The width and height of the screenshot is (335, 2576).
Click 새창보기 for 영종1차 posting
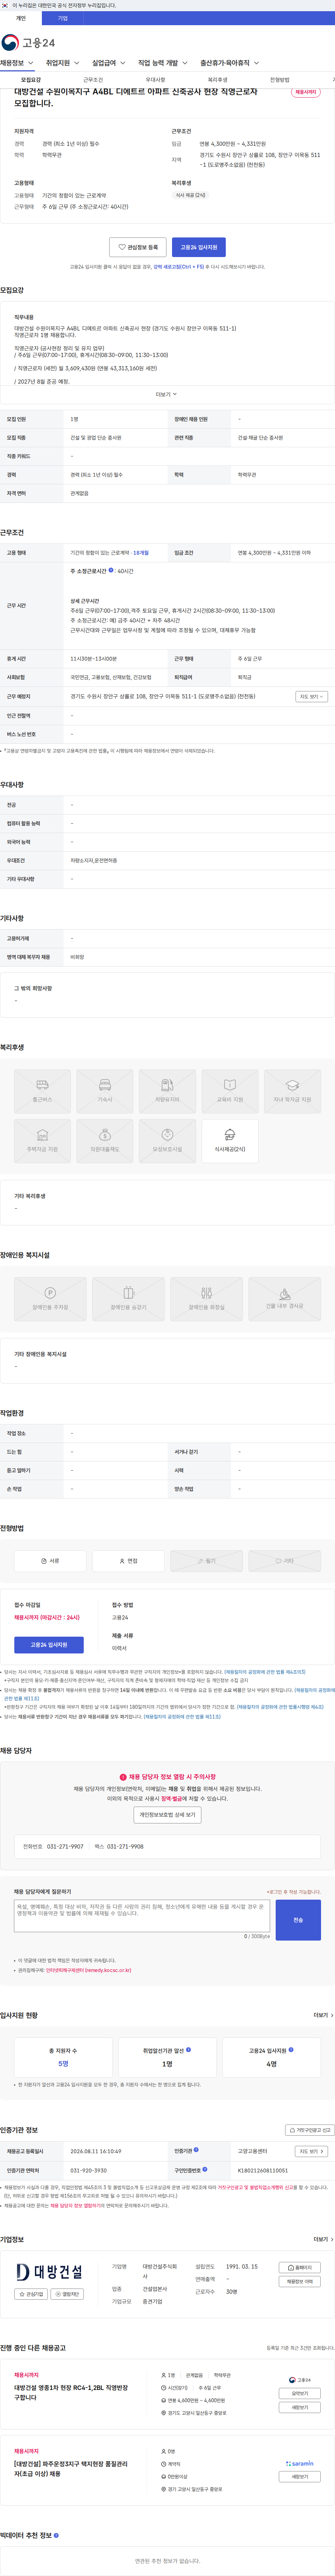point(300,2407)
